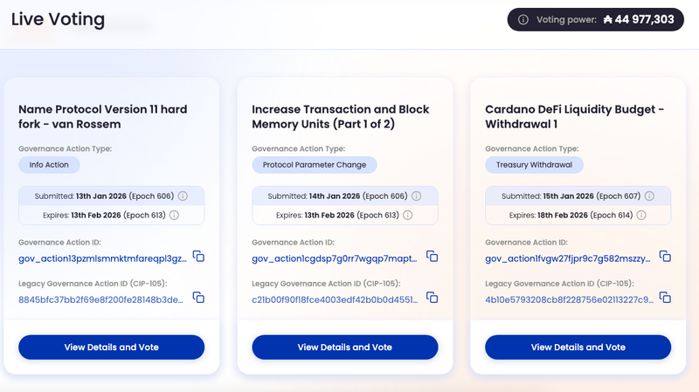Click the gov_action13pzmlsmmktm governance ID link

point(100,258)
